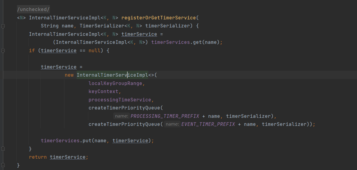Image resolution: width=357 pixels, height=170 pixels.
Task: Click processingTimeService argument
Action: click(x=120, y=100)
